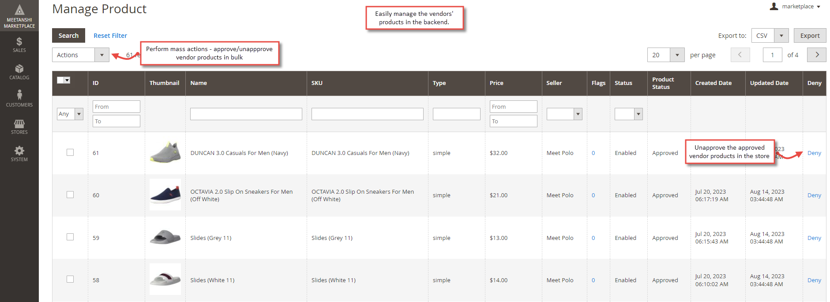Click the SKU filter field
Image resolution: width=830 pixels, height=302 pixels.
pos(368,114)
